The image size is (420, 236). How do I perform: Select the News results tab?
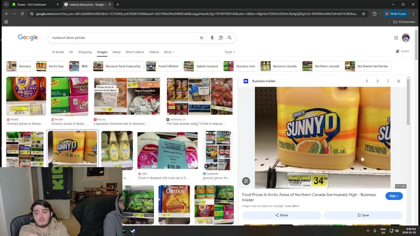tap(116, 52)
